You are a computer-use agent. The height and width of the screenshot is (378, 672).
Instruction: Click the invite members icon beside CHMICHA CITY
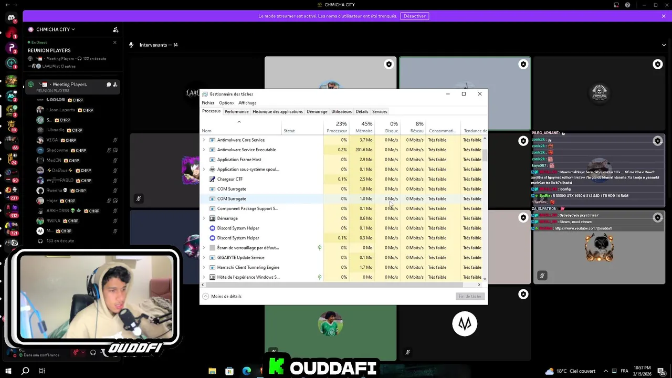click(115, 29)
